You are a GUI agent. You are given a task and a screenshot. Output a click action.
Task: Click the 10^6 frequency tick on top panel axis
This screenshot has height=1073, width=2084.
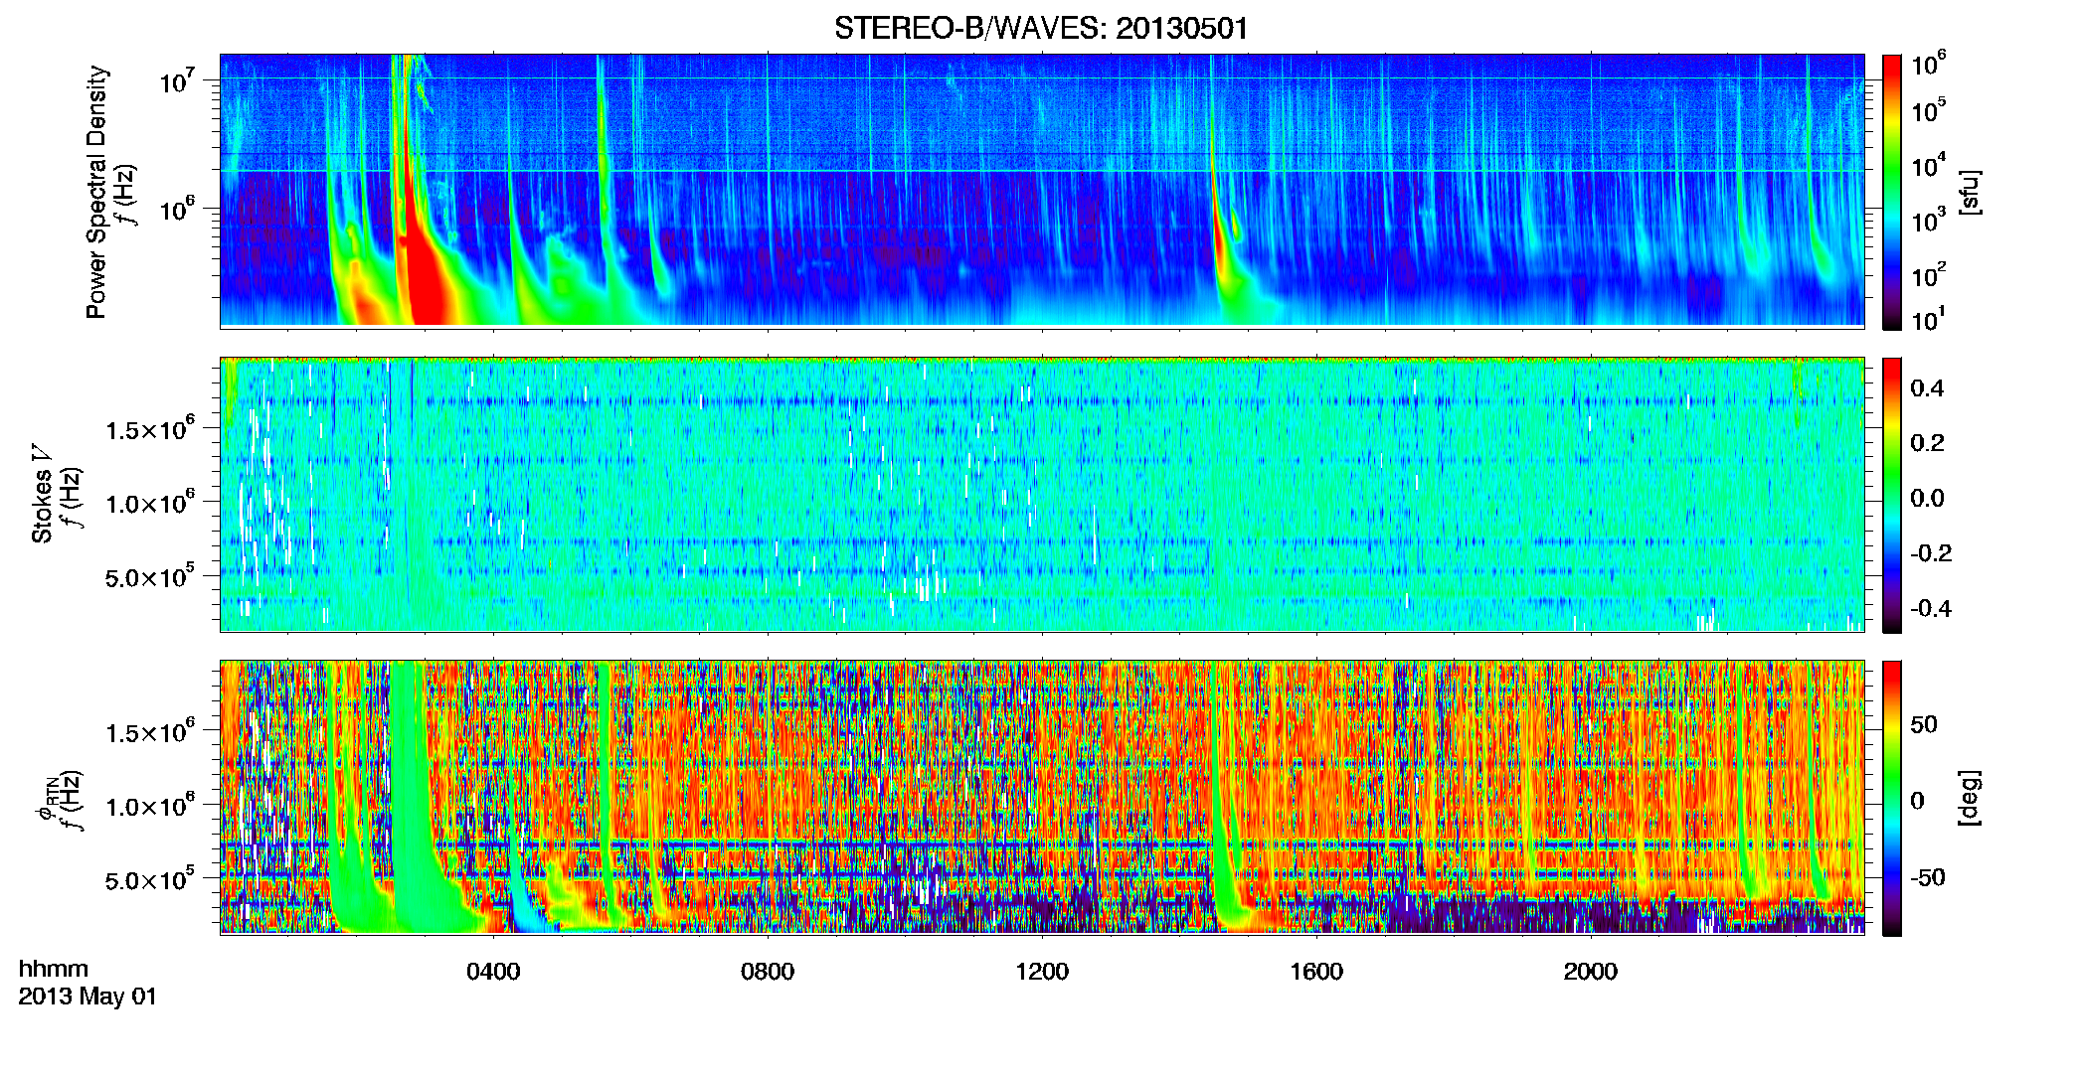177,209
